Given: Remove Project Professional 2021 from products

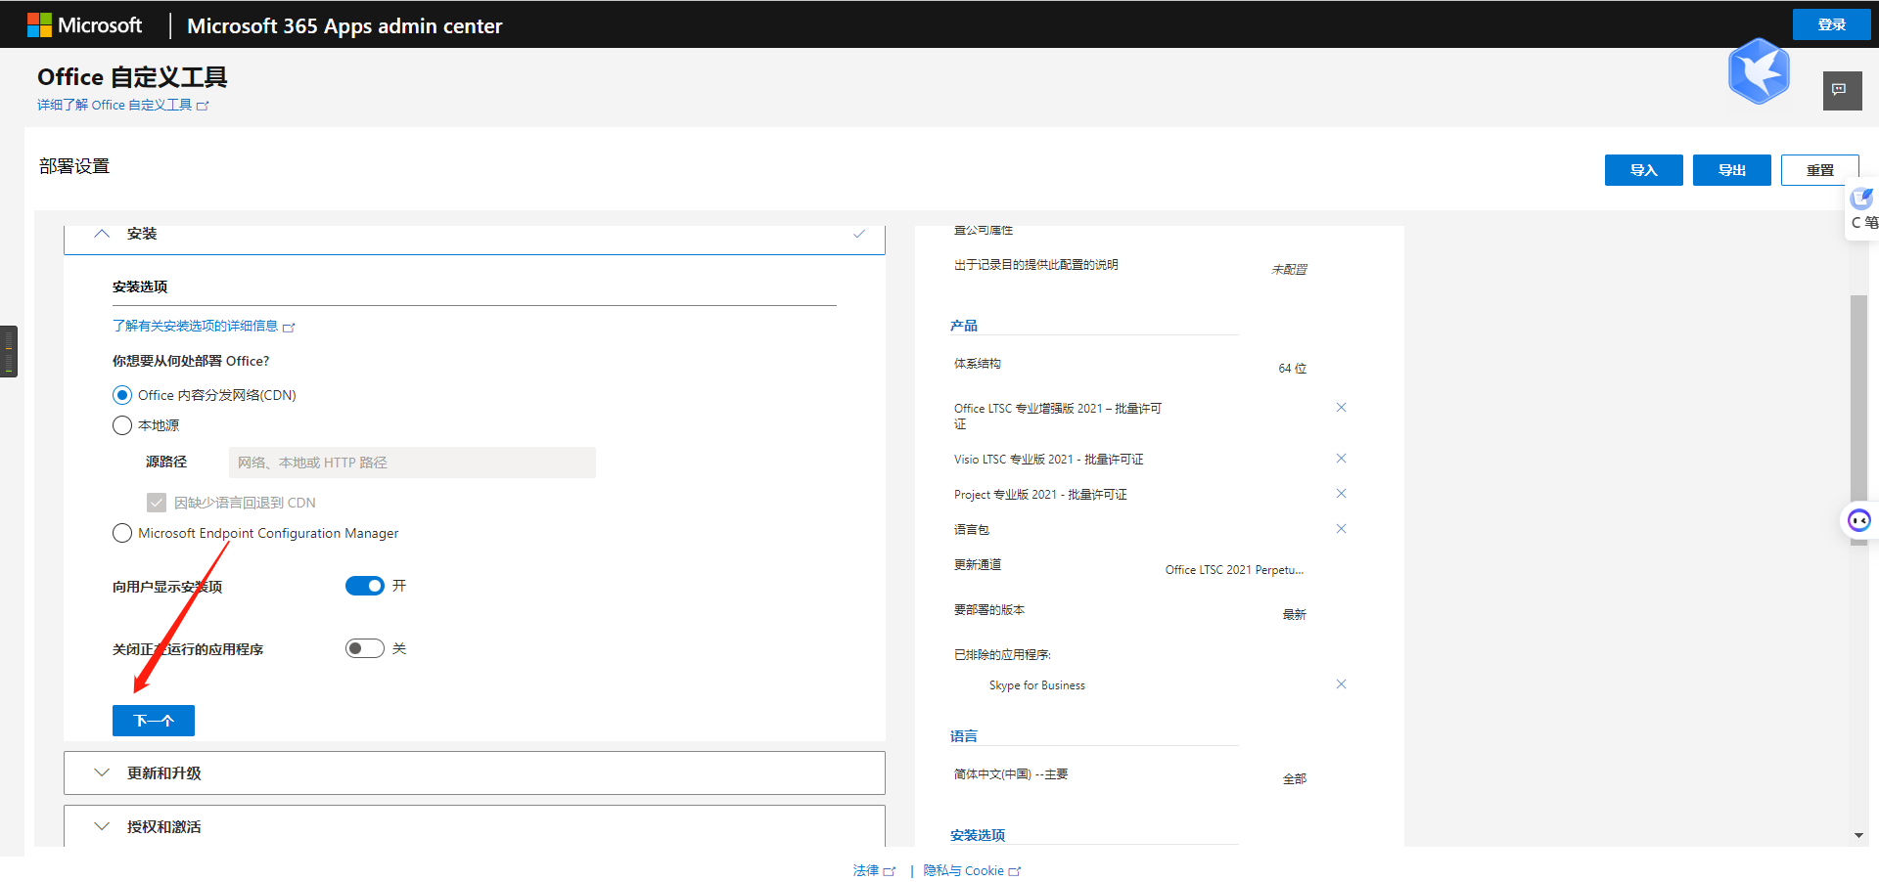Looking at the screenshot, I should point(1341,494).
